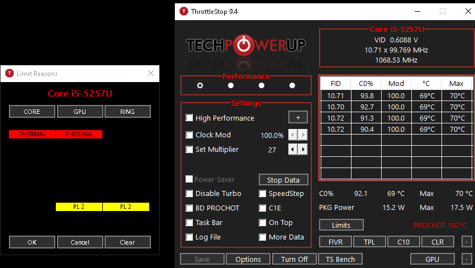Viewport: 475px width, 268px height.
Task: Click the 10.70 FID table cell
Action: 336,107
